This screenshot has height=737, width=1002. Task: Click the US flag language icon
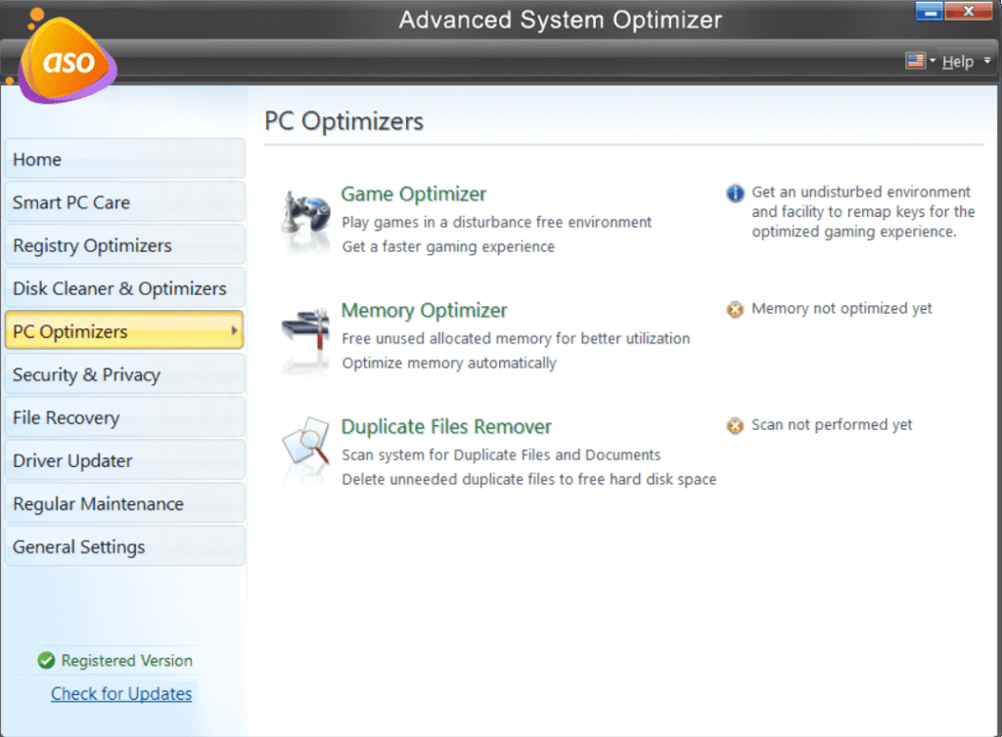click(915, 61)
